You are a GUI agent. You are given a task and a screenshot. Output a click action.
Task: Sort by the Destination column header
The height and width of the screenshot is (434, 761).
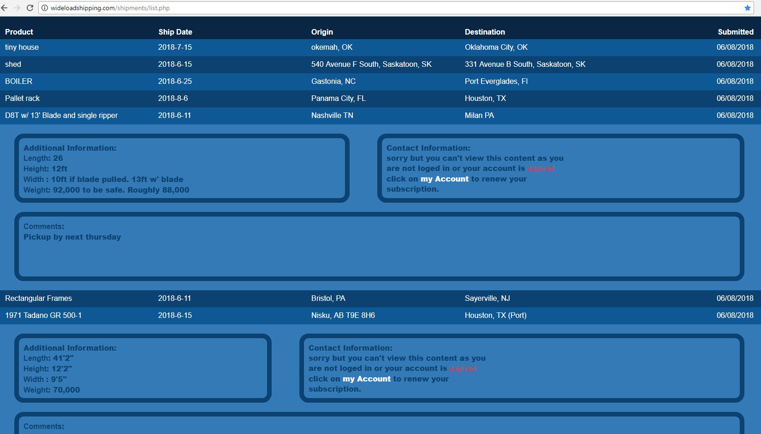(x=485, y=32)
